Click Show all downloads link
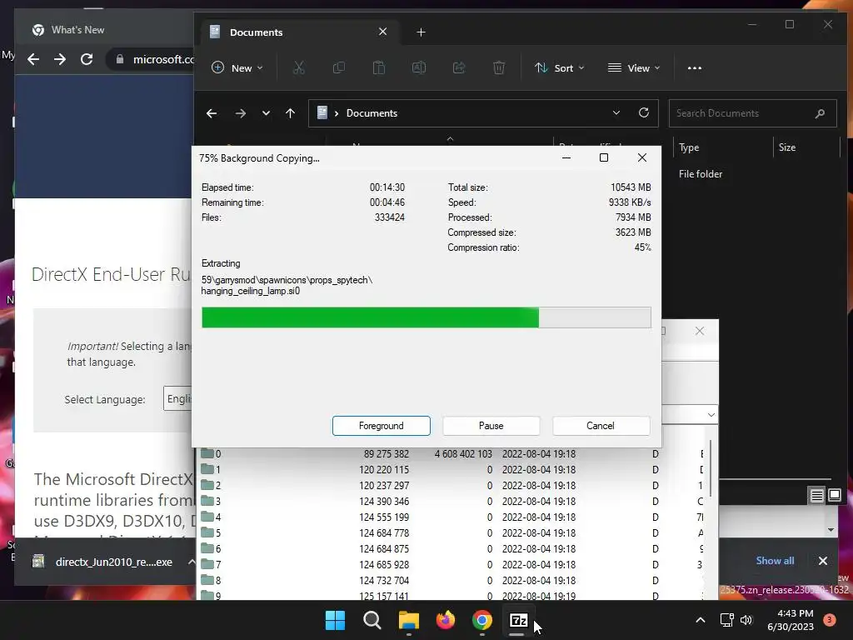Image resolution: width=853 pixels, height=640 pixels. 775,561
